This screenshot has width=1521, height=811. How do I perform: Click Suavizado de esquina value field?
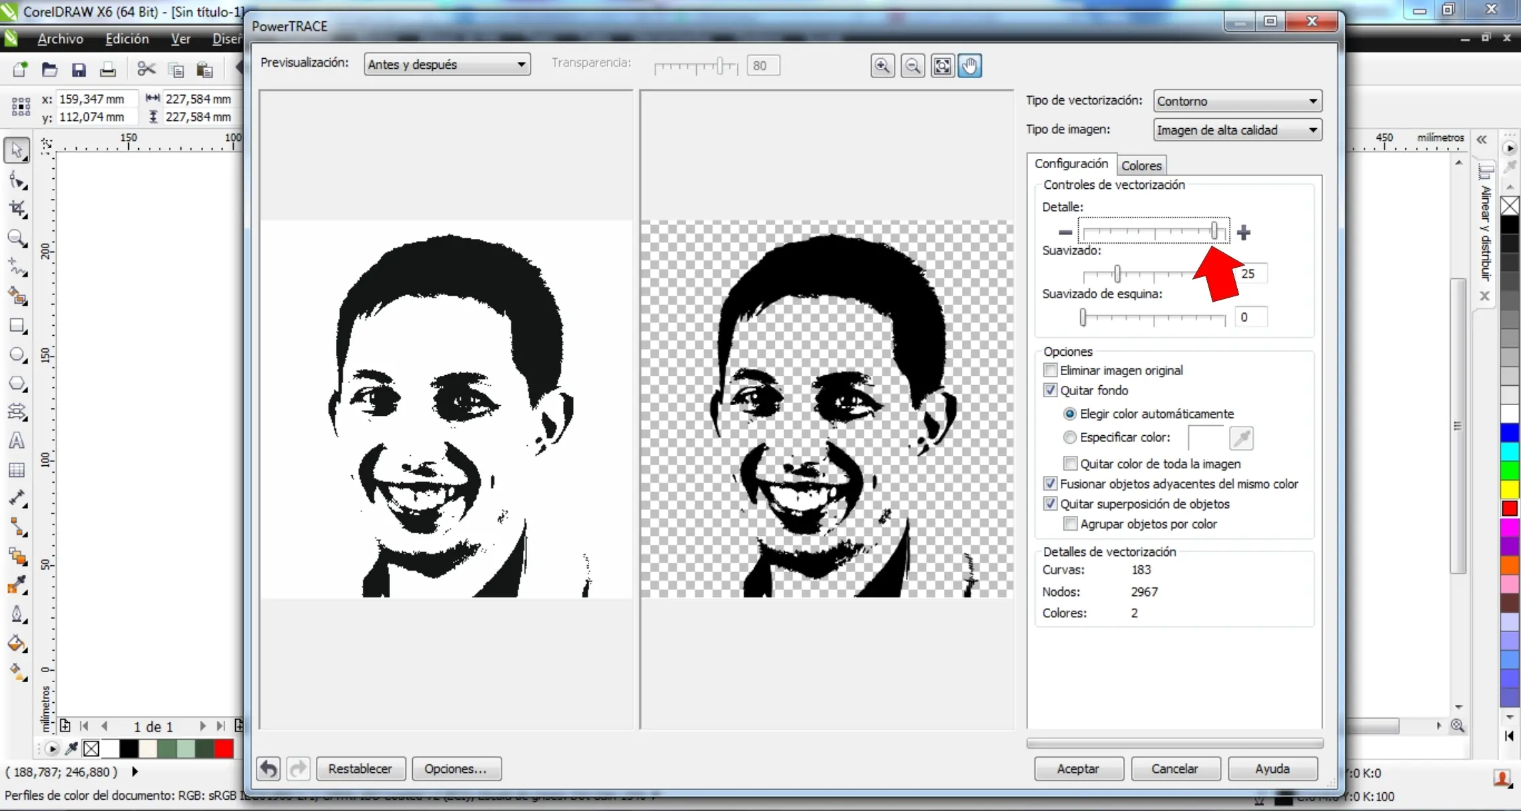coord(1250,317)
